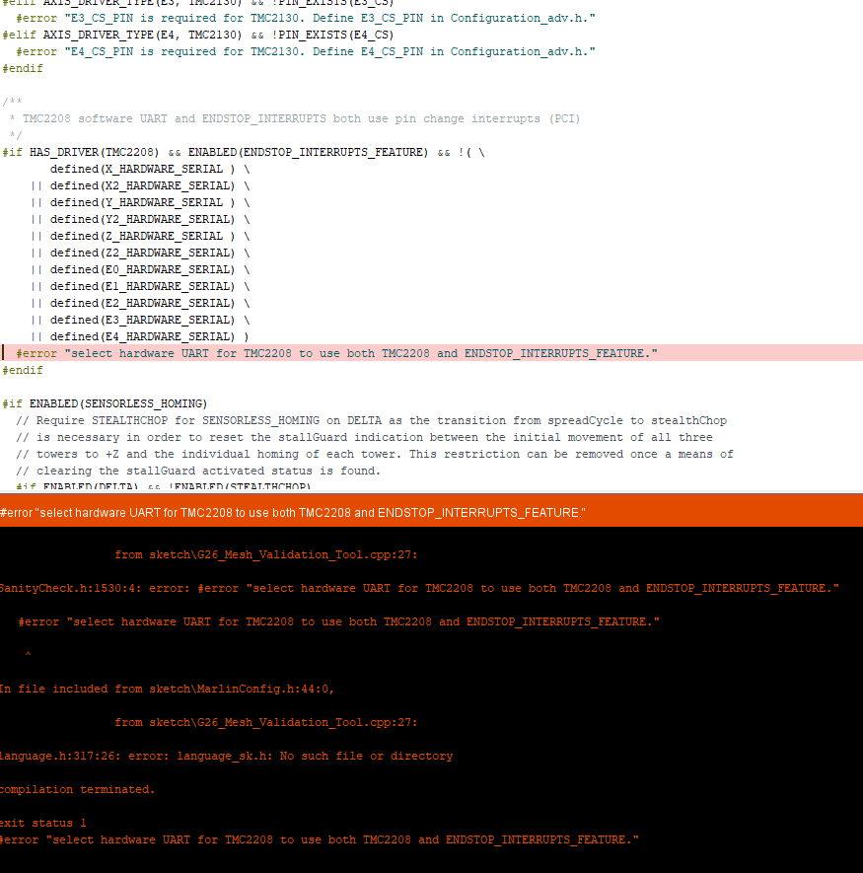Place cursor on the #if HAS_DRIVER(TMC2208) line
Image resolution: width=863 pixels, height=873 pixels.
[243, 152]
